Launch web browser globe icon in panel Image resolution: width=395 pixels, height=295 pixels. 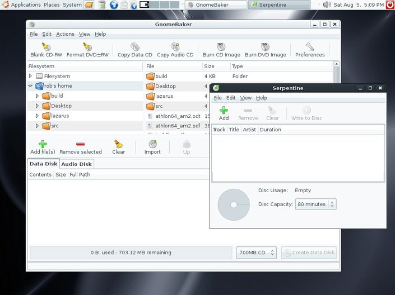point(114,5)
